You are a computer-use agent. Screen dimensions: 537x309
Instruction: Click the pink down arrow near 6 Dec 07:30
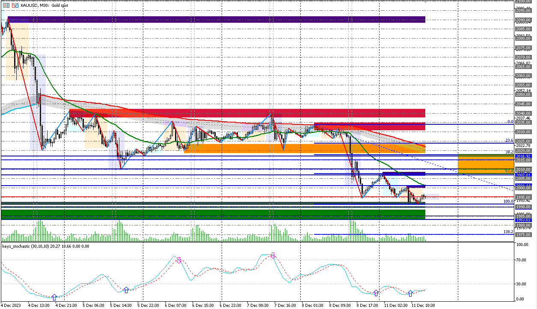pyautogui.click(x=179, y=259)
